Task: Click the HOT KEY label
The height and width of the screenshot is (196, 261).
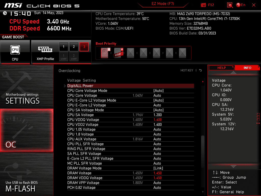Action: [187, 70]
